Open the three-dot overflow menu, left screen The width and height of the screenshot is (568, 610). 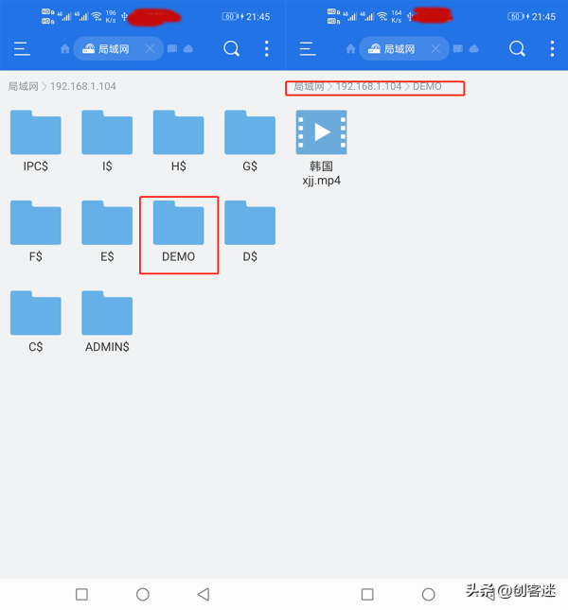(267, 49)
